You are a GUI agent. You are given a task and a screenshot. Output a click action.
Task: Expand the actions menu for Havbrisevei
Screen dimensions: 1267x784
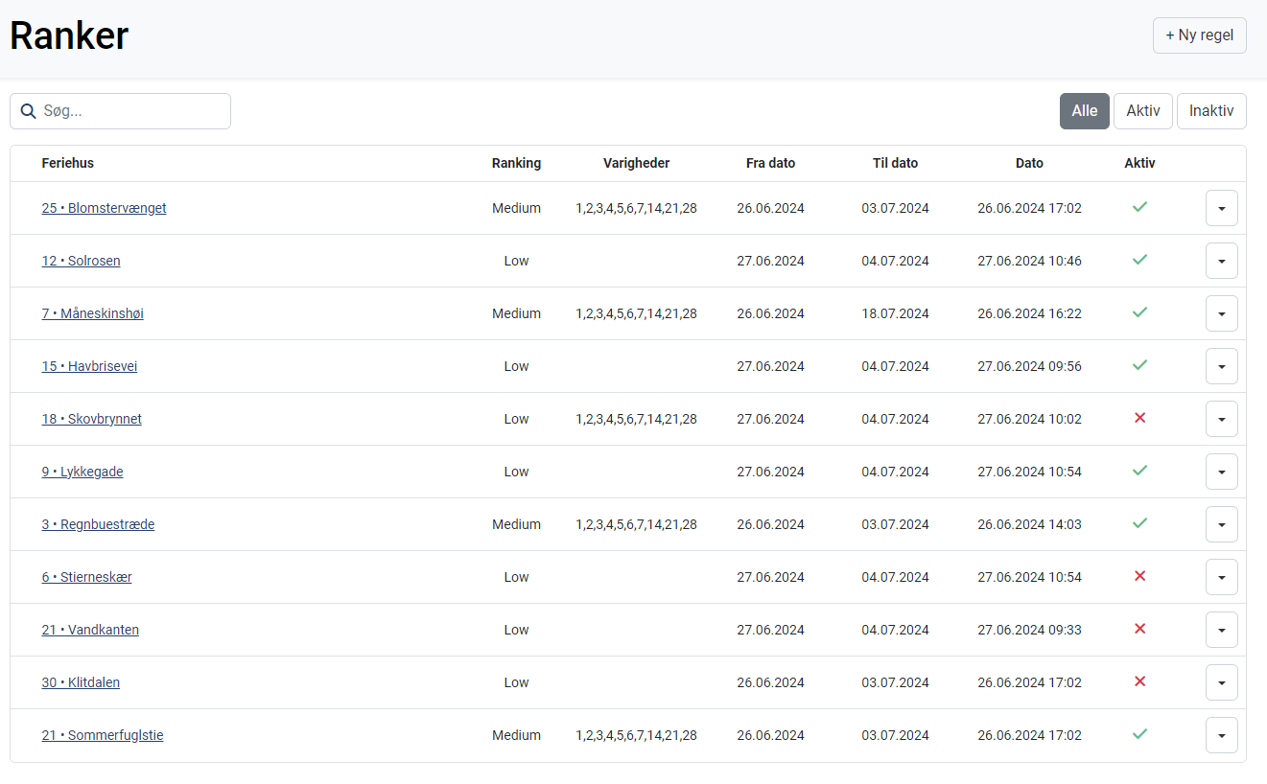(1221, 366)
